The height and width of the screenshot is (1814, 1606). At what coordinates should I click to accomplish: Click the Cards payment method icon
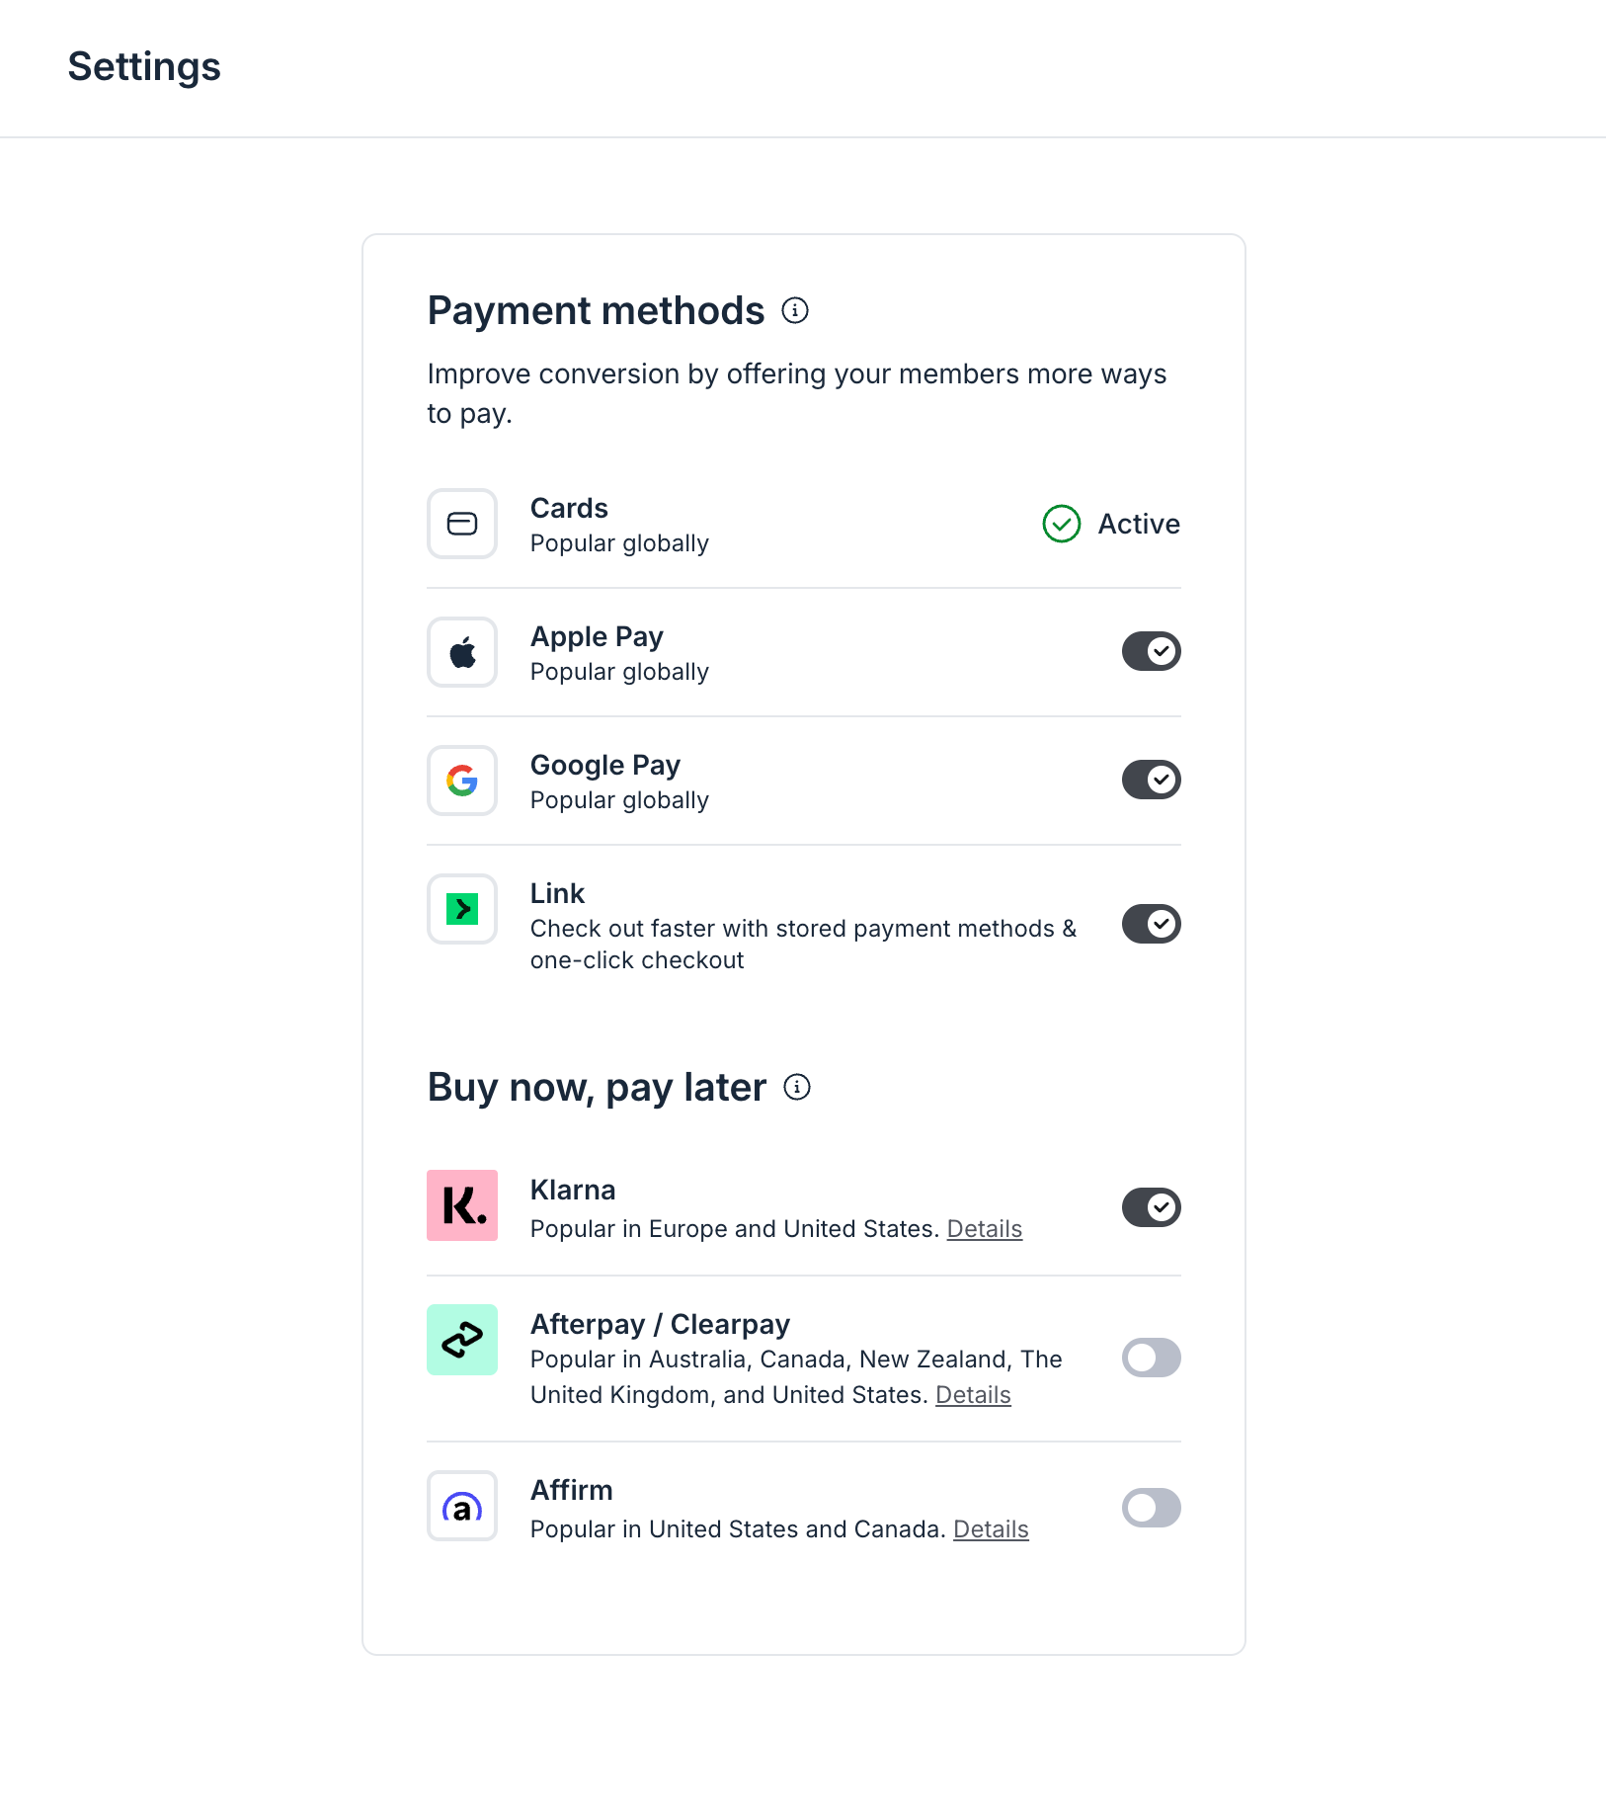[461, 524]
